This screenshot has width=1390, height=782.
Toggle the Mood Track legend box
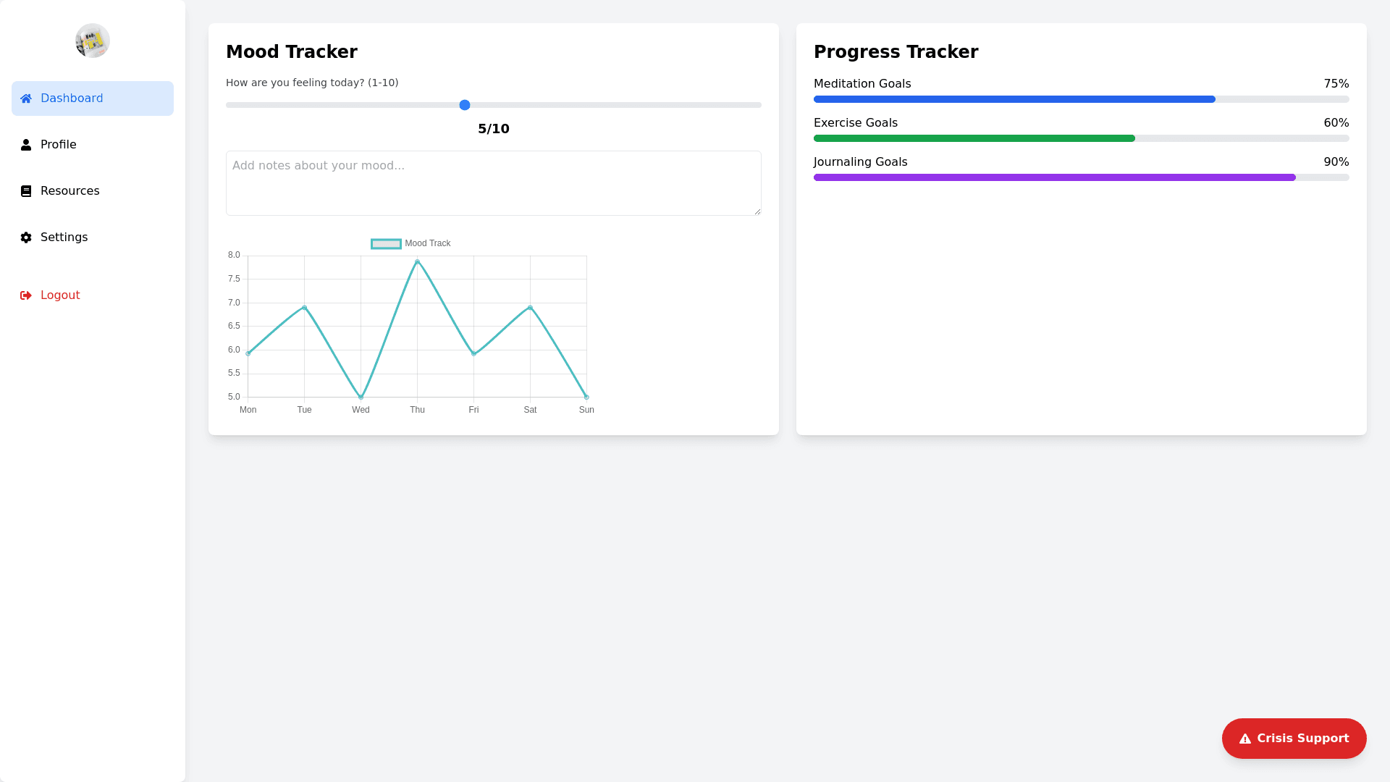(386, 244)
